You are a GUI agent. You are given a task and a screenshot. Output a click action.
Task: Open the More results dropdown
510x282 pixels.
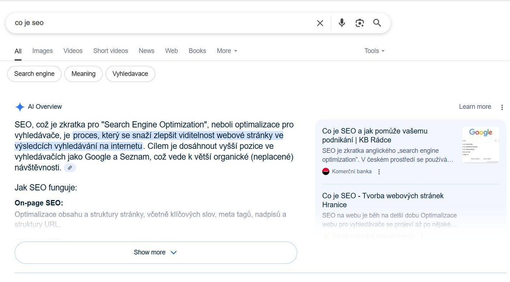(227, 51)
